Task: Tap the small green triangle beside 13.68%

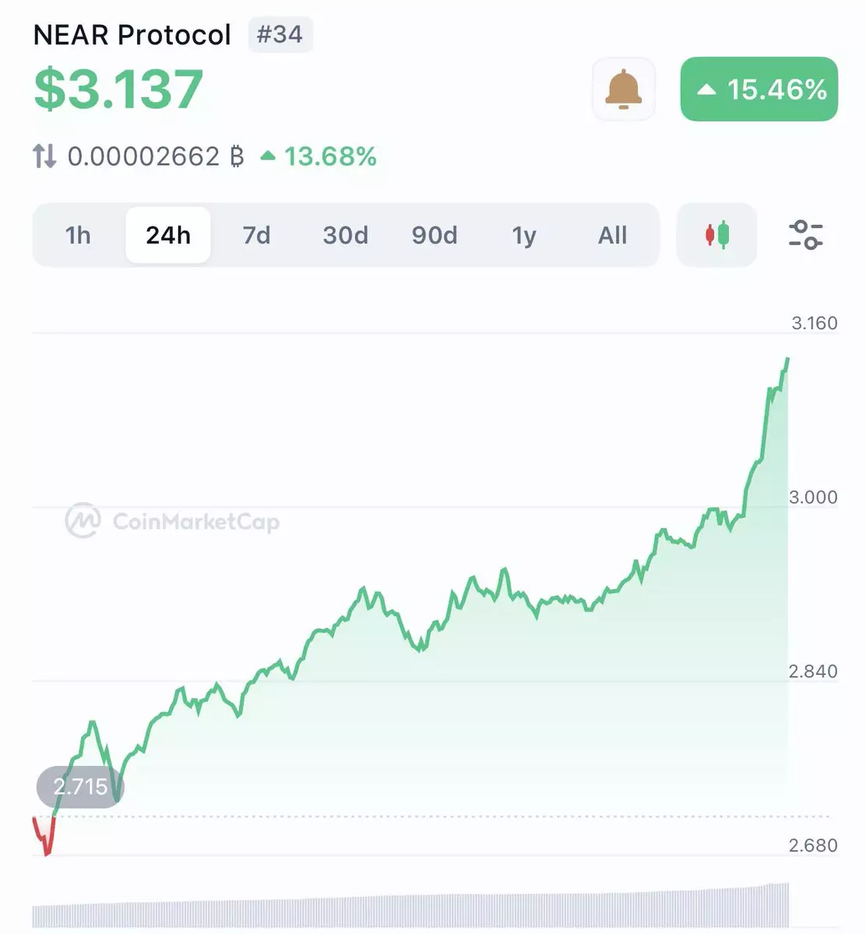Action: pos(268,156)
